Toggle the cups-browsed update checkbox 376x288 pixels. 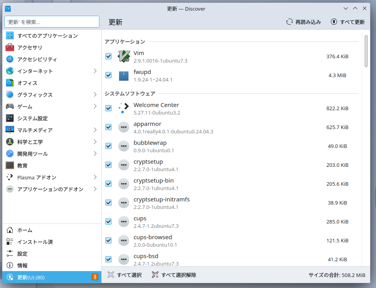click(x=108, y=240)
